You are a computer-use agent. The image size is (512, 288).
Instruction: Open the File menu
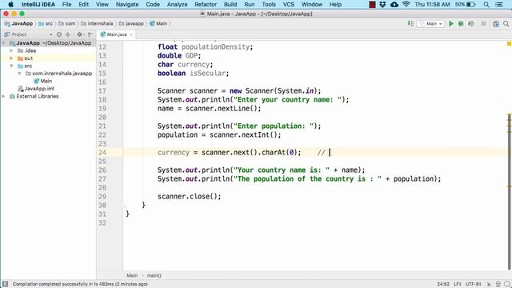66,5
